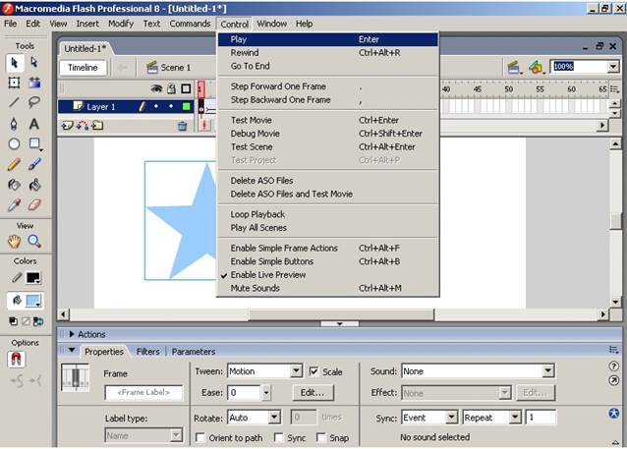
Task: Select the Eraser tool
Action: click(x=34, y=205)
